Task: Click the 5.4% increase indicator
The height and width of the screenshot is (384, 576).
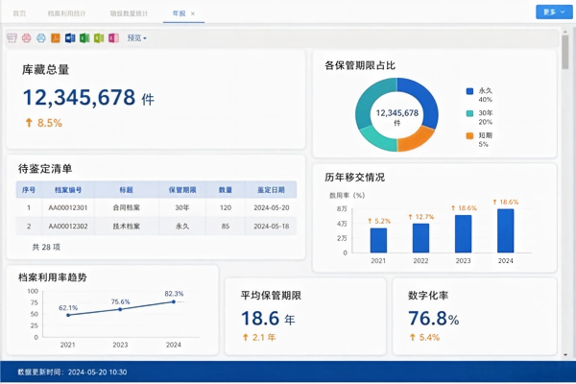Action: [x=424, y=337]
